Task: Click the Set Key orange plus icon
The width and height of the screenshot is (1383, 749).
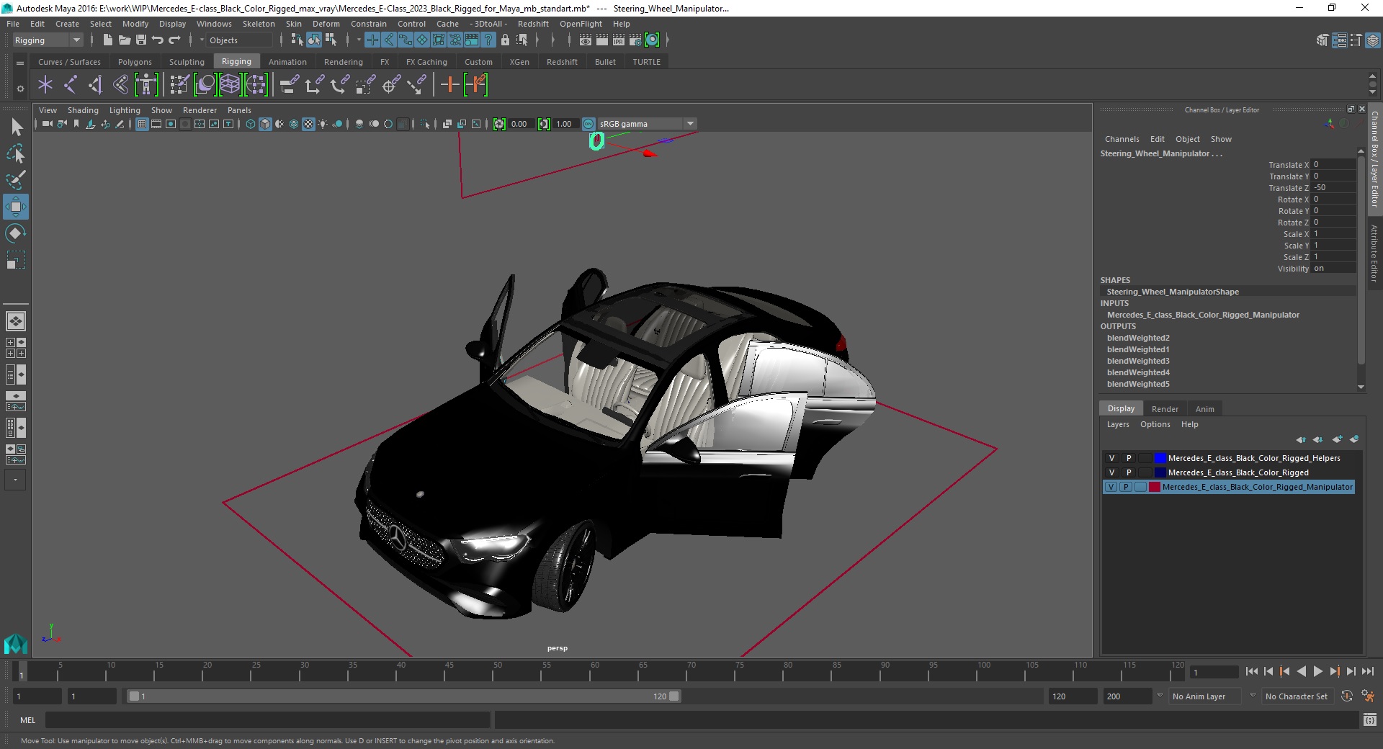Action: (x=450, y=85)
